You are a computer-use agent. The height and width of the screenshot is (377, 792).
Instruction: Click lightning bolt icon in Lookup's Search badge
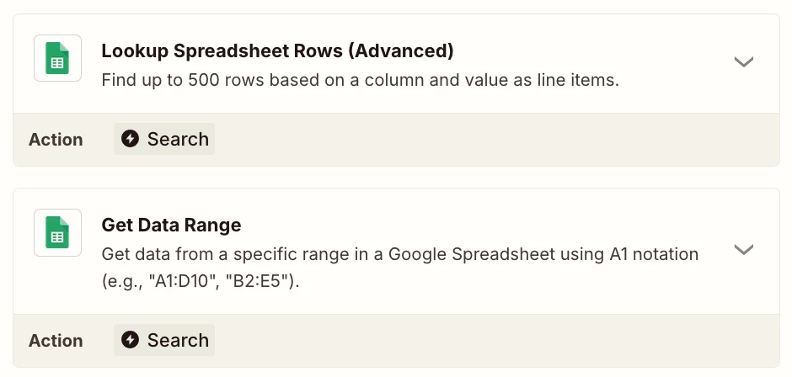click(x=130, y=139)
